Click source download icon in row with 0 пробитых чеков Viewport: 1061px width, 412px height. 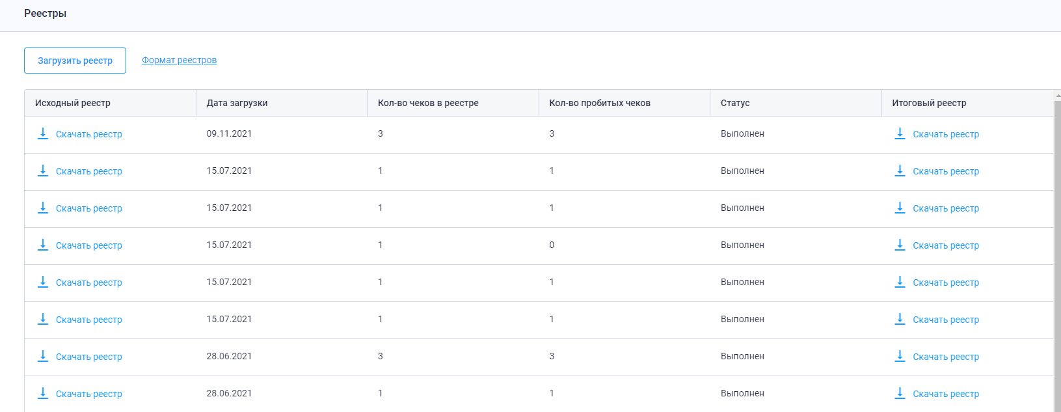43,245
